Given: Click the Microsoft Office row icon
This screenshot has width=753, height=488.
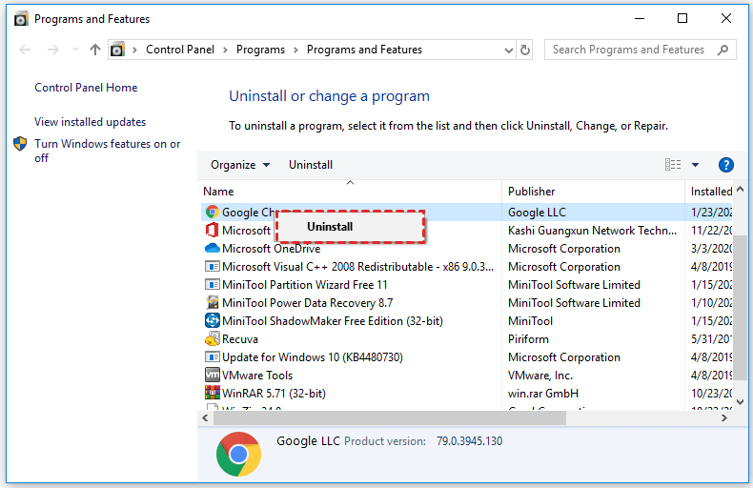Looking at the screenshot, I should (x=212, y=230).
